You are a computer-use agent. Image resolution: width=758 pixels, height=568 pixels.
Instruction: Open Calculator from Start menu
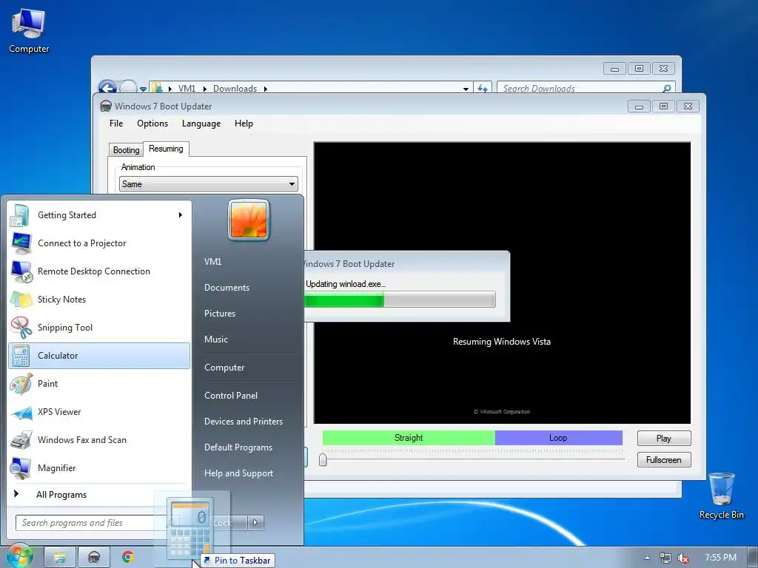pyautogui.click(x=99, y=356)
